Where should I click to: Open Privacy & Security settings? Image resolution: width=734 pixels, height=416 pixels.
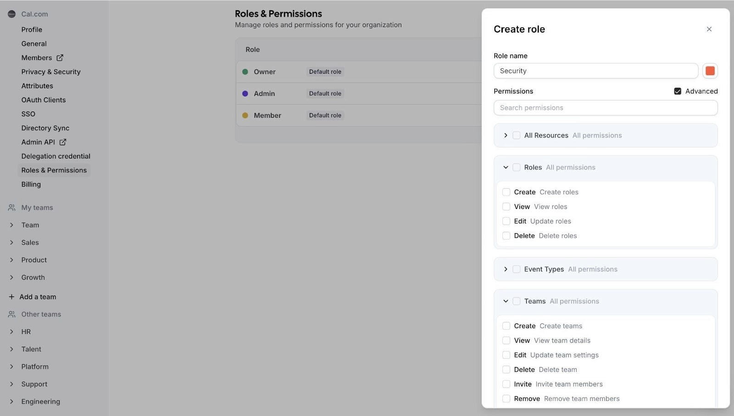pyautogui.click(x=50, y=71)
